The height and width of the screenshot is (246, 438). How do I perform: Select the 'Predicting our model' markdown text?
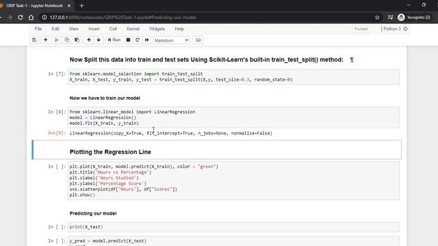[x=93, y=213]
